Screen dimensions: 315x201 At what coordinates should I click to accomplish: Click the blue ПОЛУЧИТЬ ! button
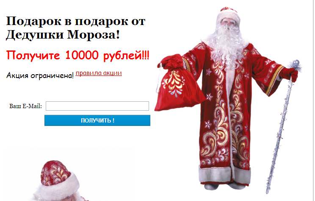(97, 120)
